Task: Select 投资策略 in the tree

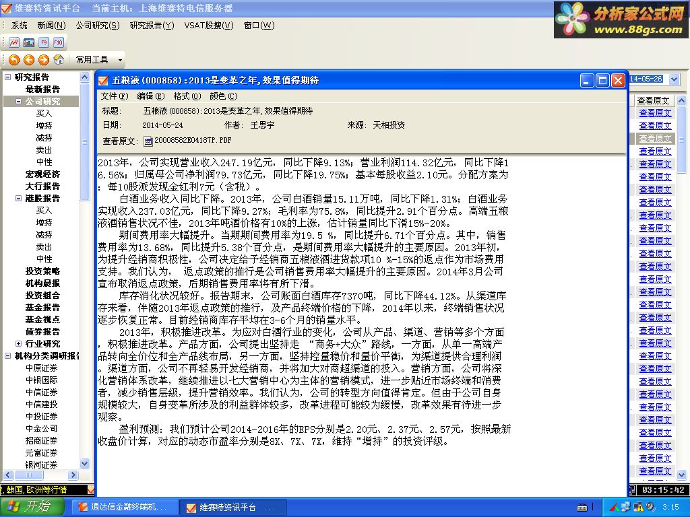Action: coord(42,271)
